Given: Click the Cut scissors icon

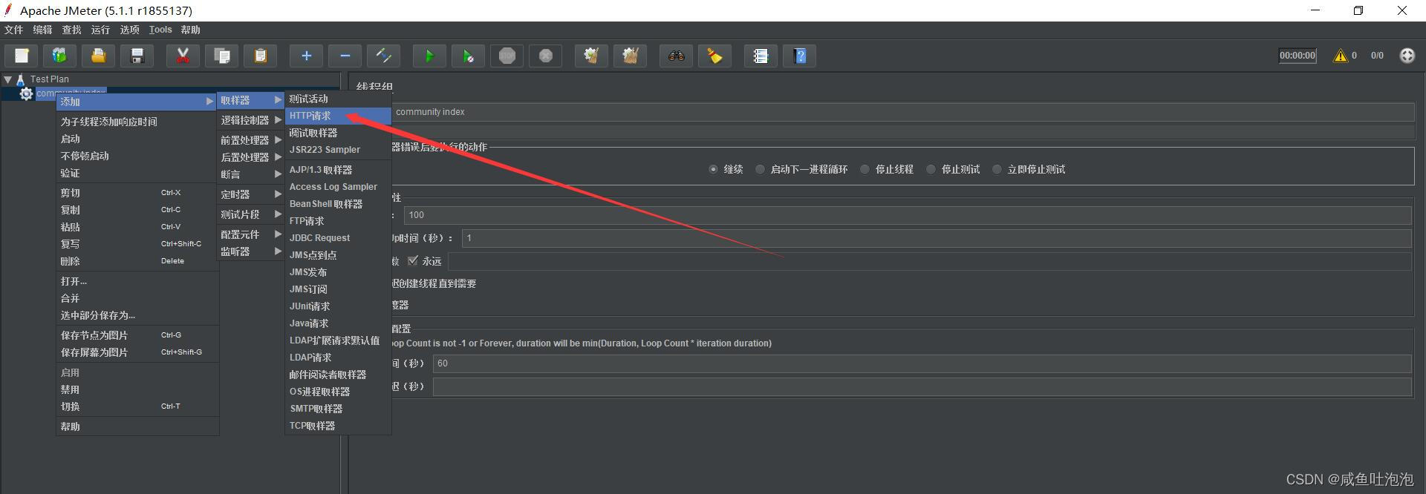Looking at the screenshot, I should 183,56.
